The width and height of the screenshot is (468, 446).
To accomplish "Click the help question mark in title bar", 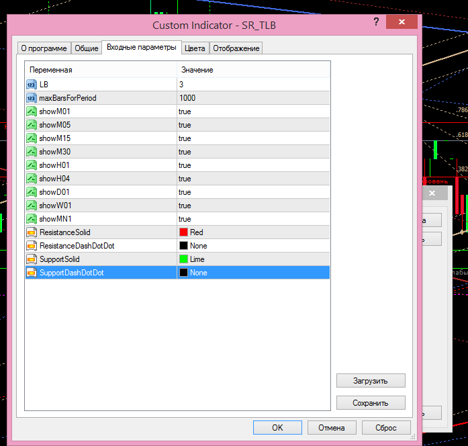I will coord(376,21).
